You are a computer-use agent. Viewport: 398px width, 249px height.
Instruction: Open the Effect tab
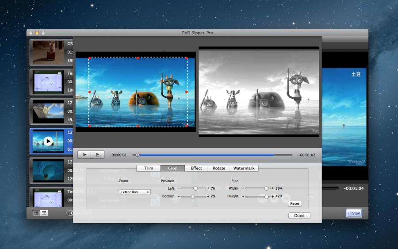coord(196,168)
